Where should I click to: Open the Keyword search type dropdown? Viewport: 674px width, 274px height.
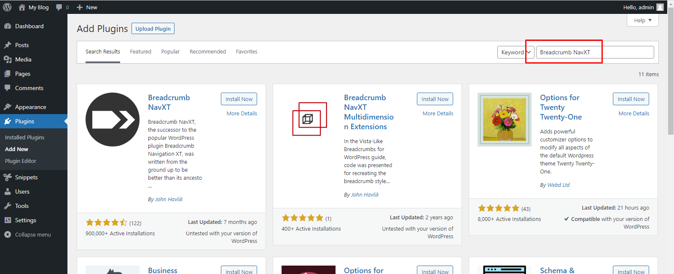point(516,52)
